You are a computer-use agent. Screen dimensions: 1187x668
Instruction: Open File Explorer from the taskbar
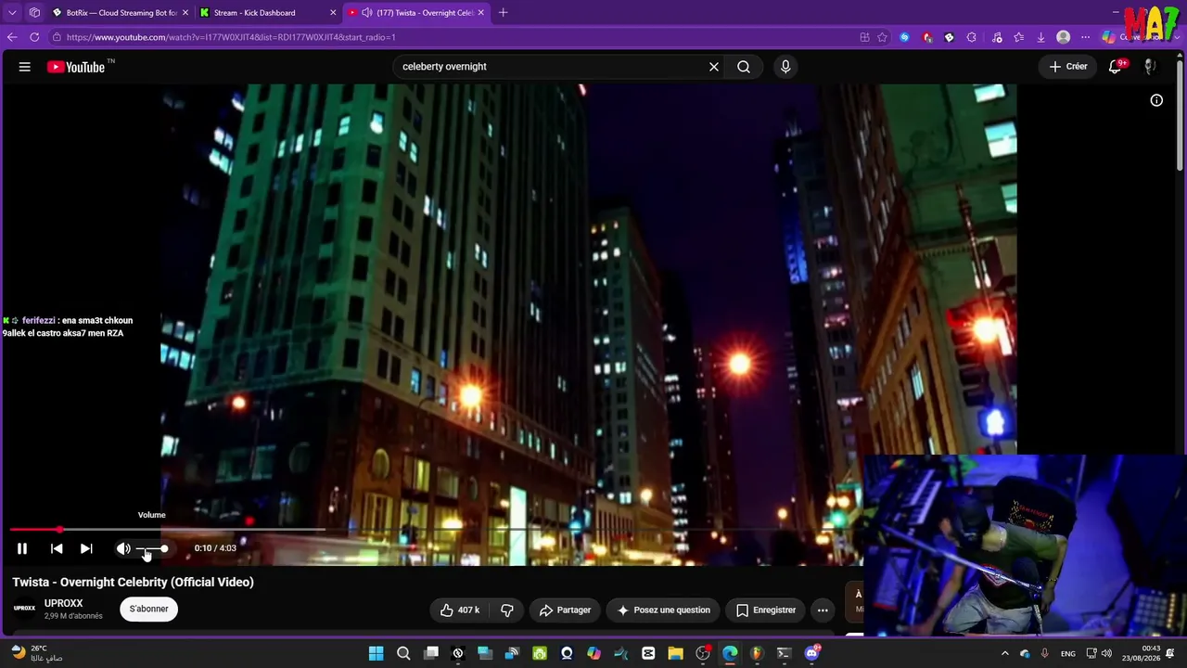pos(675,653)
